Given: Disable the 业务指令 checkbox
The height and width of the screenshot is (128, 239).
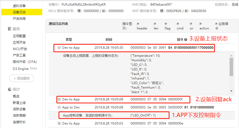Looking at the screenshot, I should click(x=216, y=24).
